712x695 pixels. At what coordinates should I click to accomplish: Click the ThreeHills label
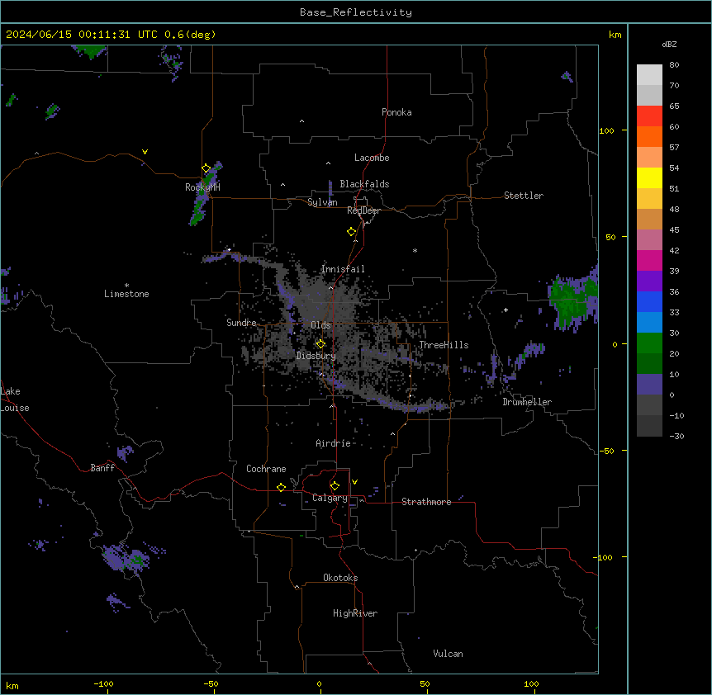444,345
